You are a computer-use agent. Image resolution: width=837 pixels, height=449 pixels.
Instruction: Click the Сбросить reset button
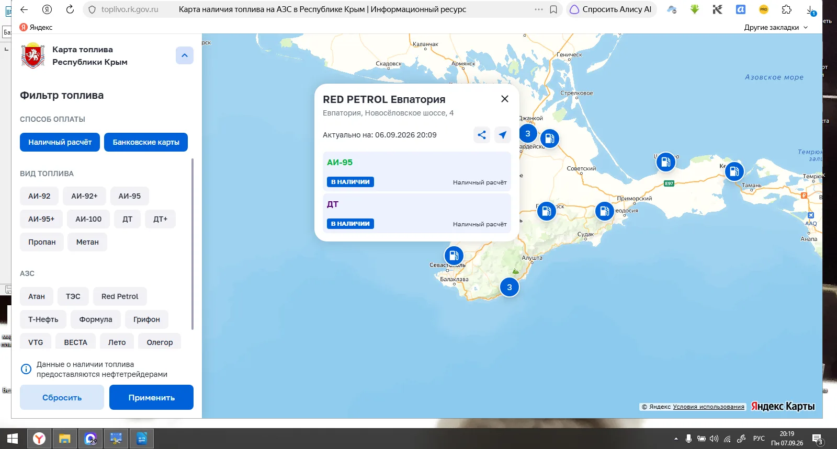62,397
